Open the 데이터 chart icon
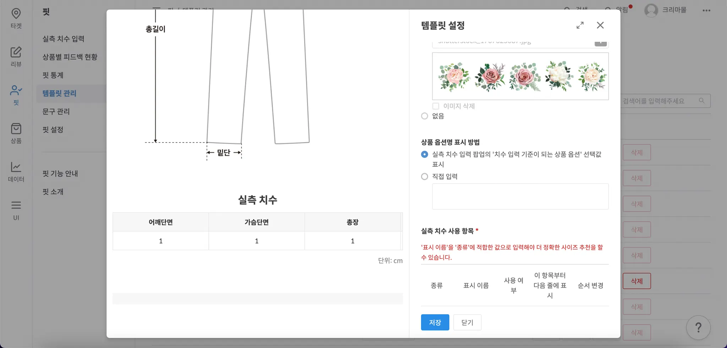Viewport: 727px width, 348px height. tap(16, 171)
